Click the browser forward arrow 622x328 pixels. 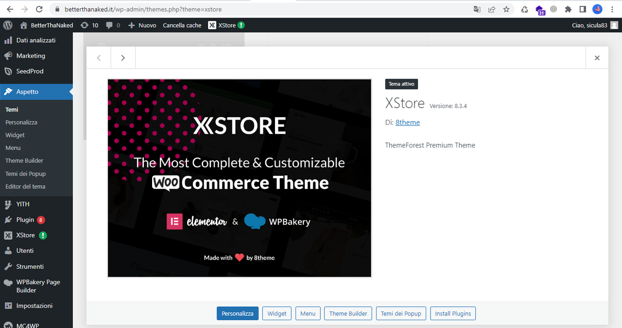pos(24,9)
